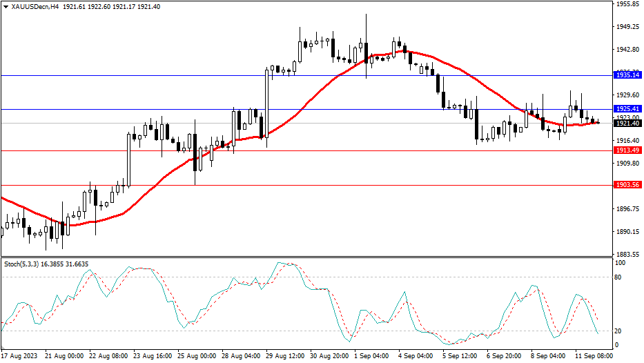Click the 29 Aug 12:00 time label
Viewport: 644px width, 363px height.
tap(284, 356)
